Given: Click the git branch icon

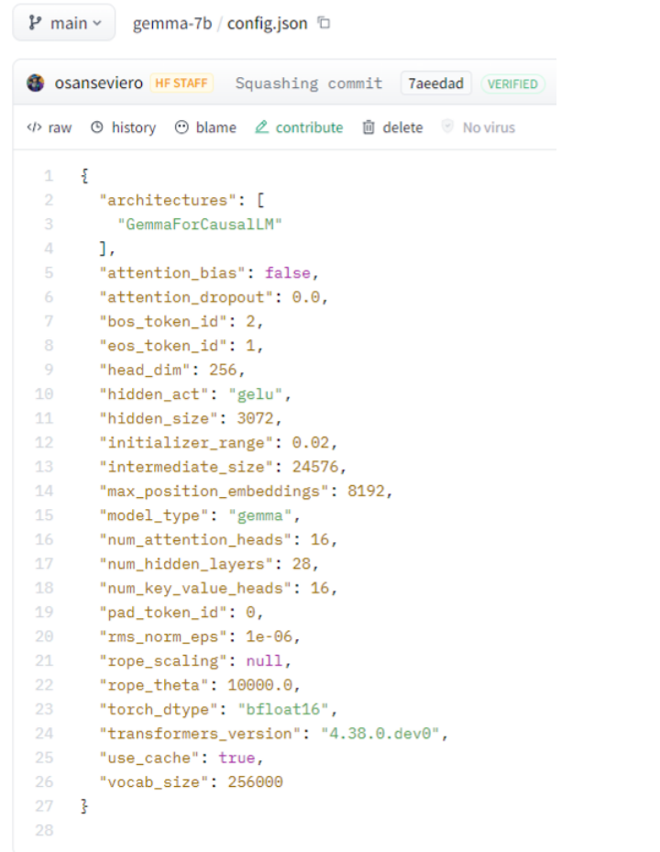Looking at the screenshot, I should tap(35, 23).
